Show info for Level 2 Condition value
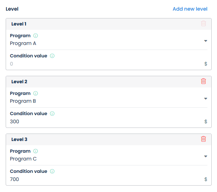Image resolution: width=217 pixels, height=192 pixels. pyautogui.click(x=52, y=114)
